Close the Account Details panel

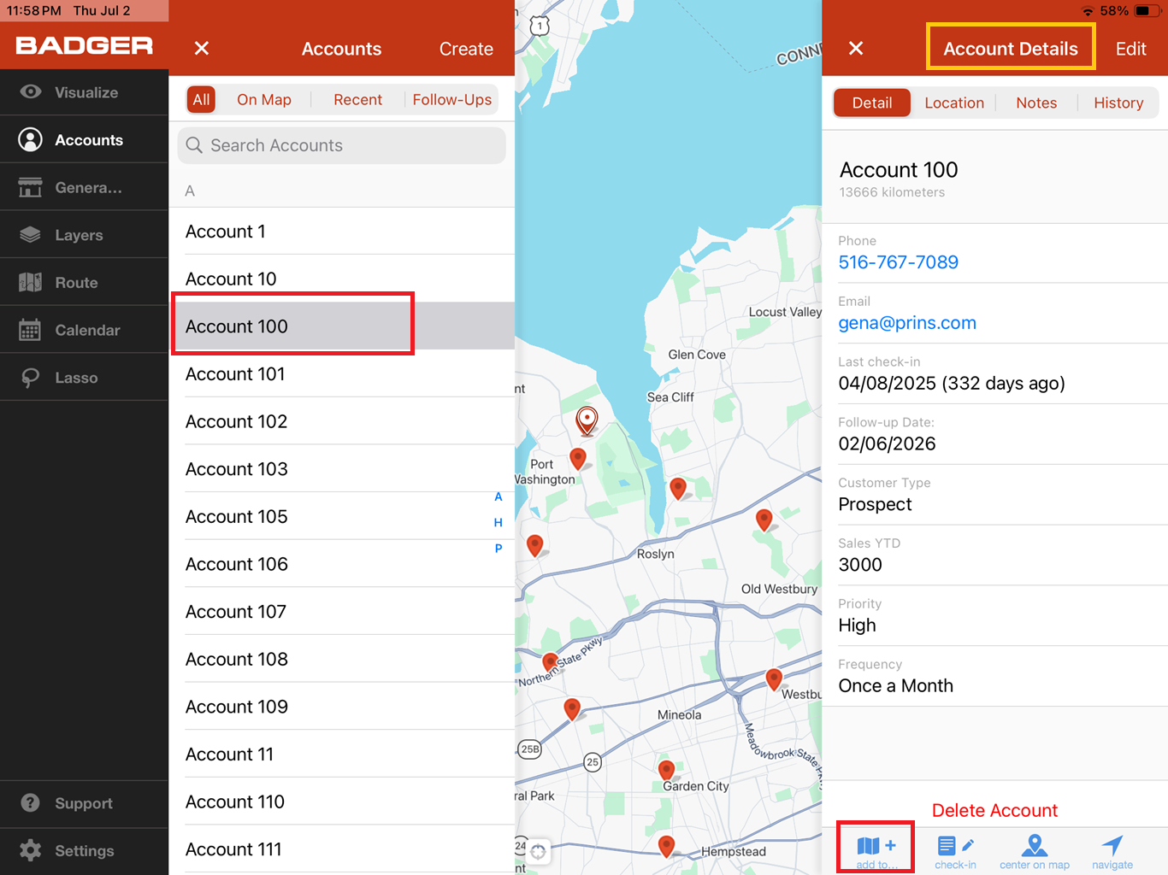[856, 48]
